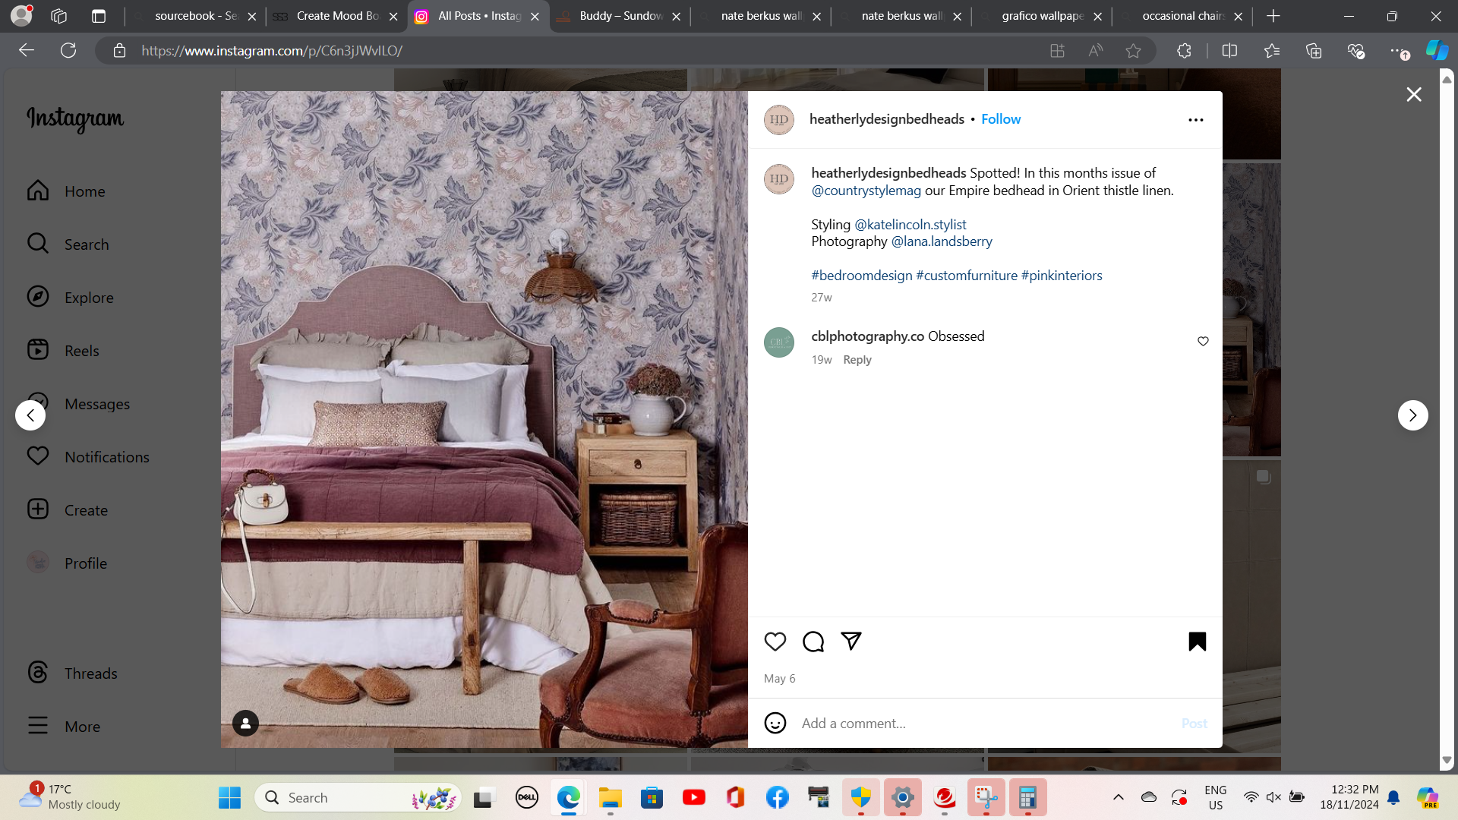The image size is (1458, 820).
Task: Open comments via speech bubble icon
Action: tap(813, 642)
